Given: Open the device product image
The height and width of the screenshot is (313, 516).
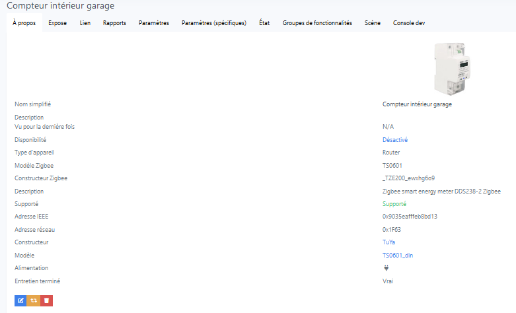Looking at the screenshot, I should (x=452, y=69).
